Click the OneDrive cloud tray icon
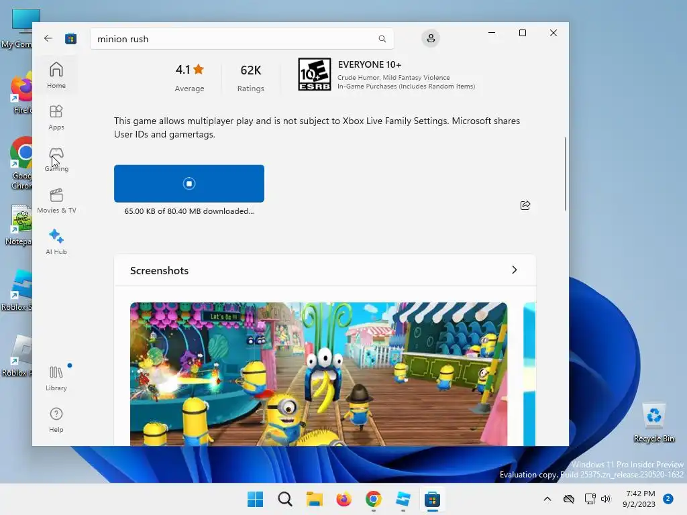Viewport: 687px width, 515px height. pyautogui.click(x=569, y=499)
